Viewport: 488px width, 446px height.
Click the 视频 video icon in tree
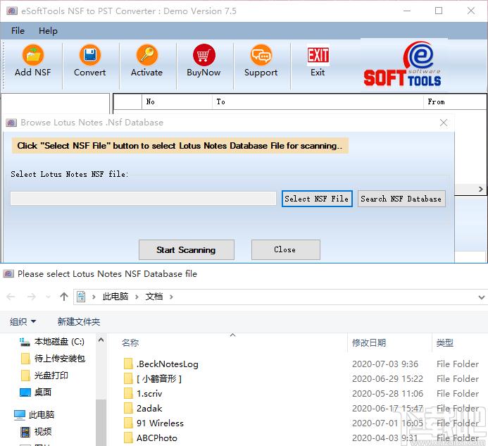tap(25, 432)
